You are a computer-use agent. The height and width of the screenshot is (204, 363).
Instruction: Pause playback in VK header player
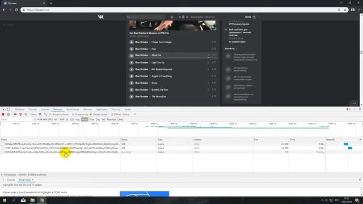pyautogui.click(x=183, y=17)
